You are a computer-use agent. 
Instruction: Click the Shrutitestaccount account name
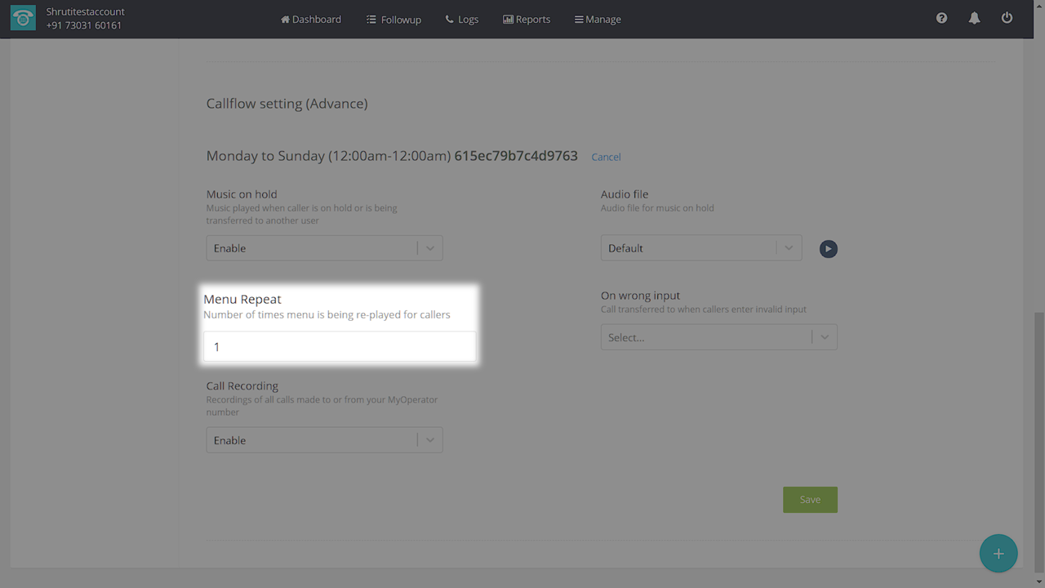pyautogui.click(x=85, y=12)
